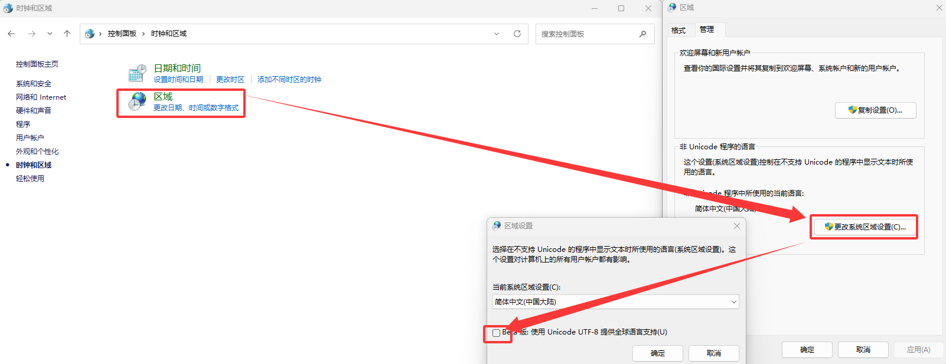This screenshot has height=364, width=946.
Task: Expand the address bar history dropdown
Action: [497, 34]
